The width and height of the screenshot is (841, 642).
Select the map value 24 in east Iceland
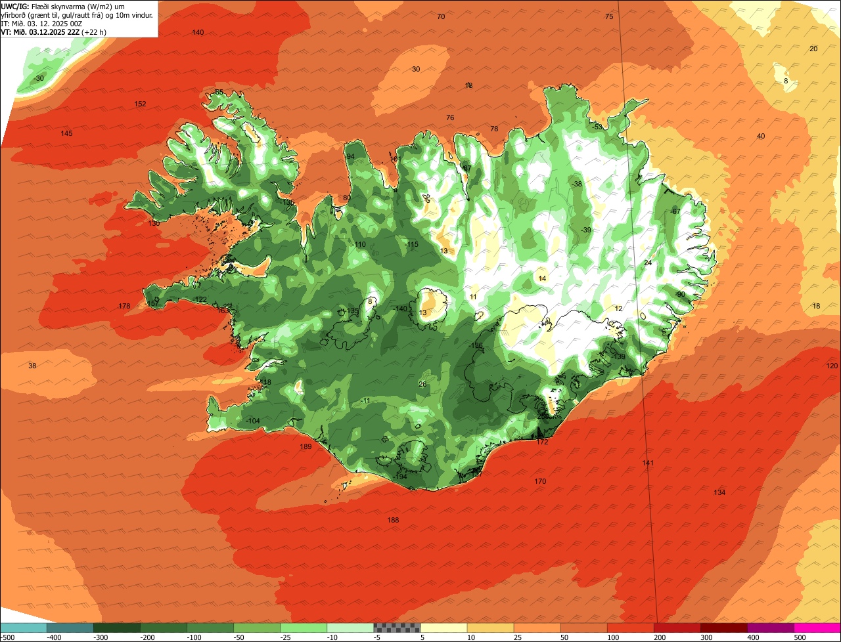click(x=648, y=263)
